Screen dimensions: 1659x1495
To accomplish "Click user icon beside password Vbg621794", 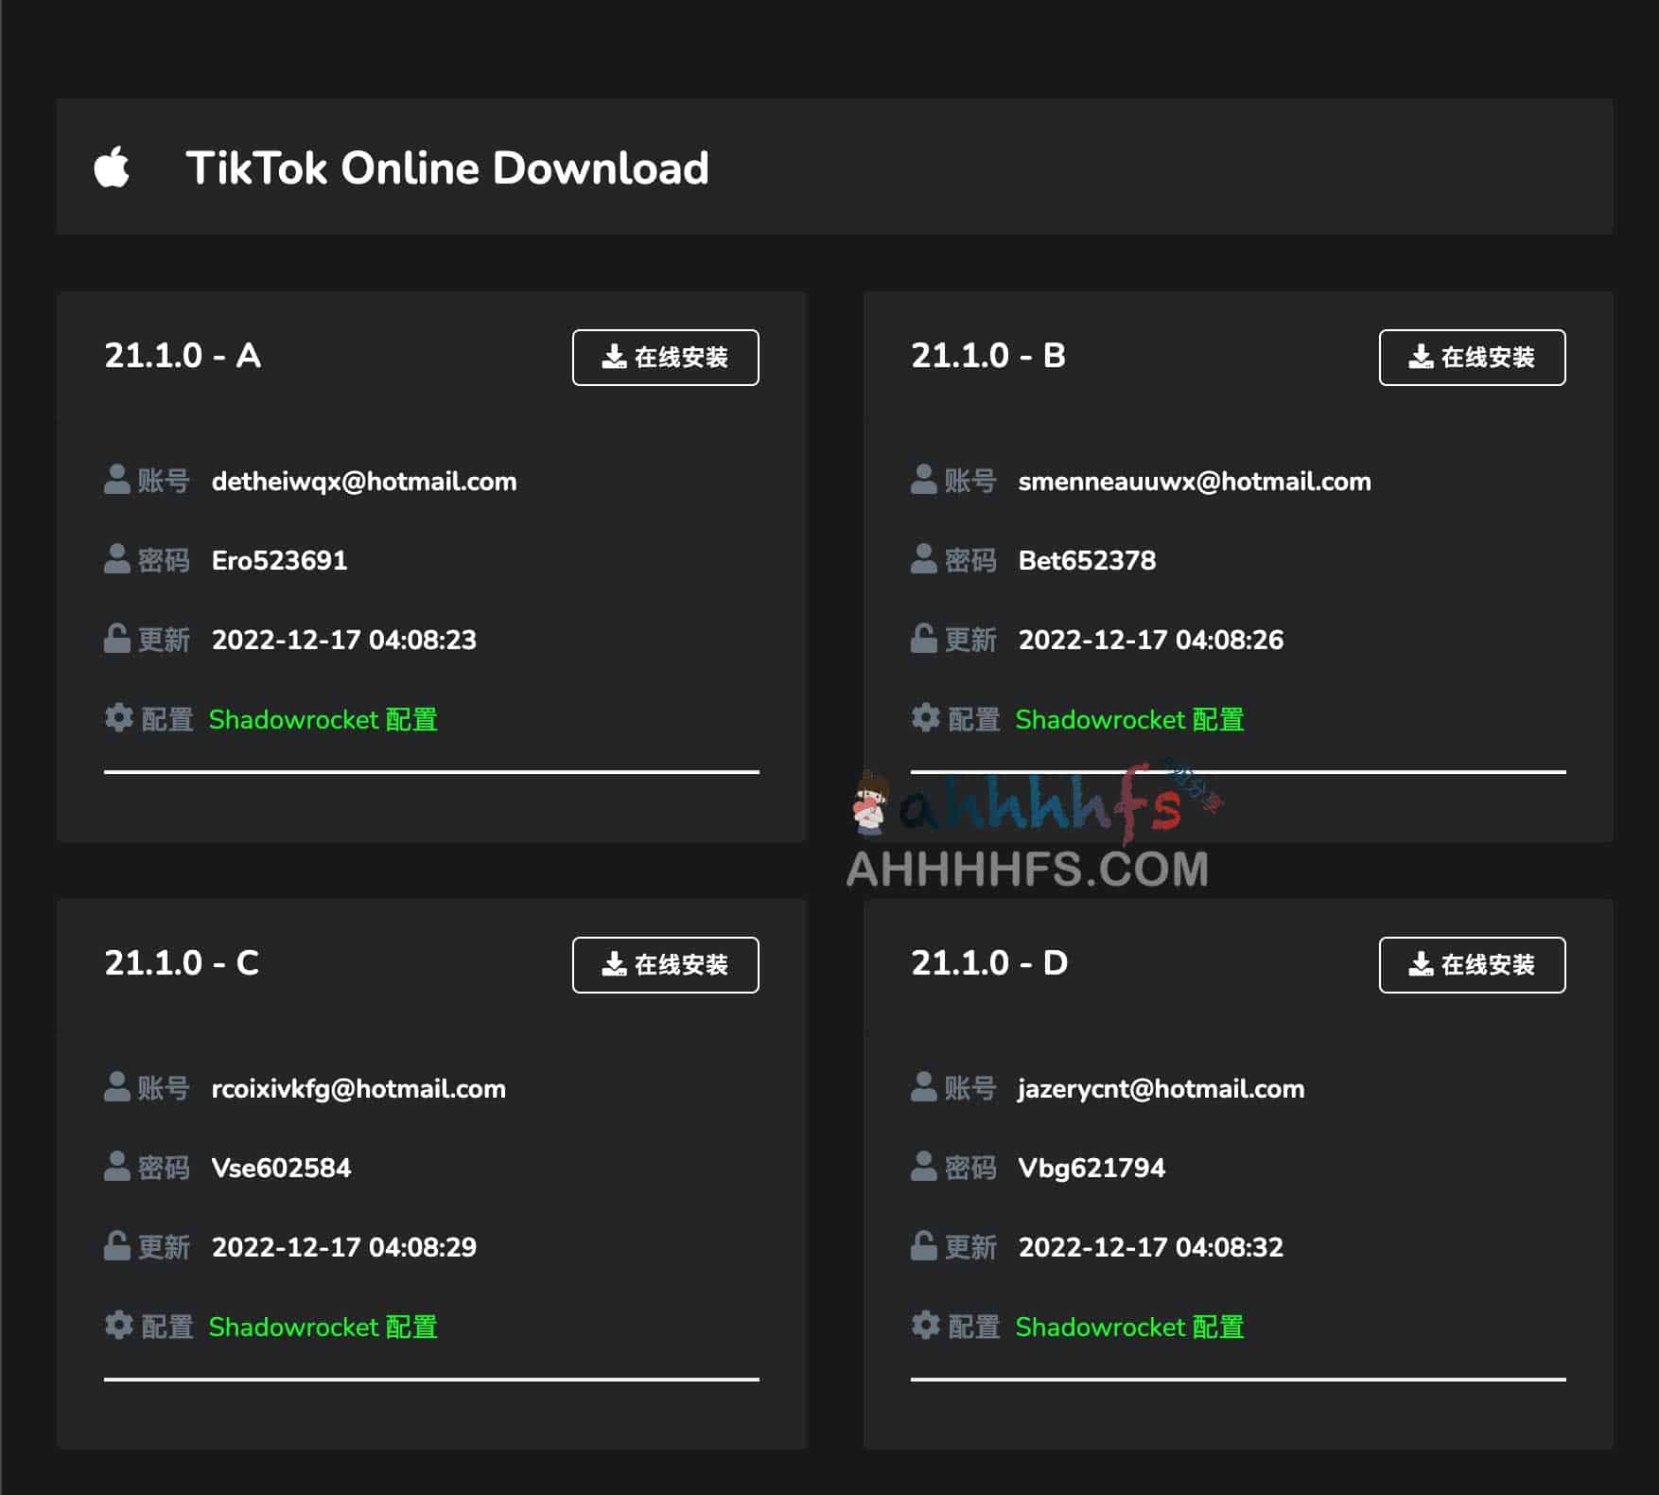I will 923,1167.
